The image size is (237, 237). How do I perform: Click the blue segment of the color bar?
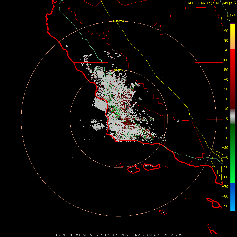[x=233, y=197]
